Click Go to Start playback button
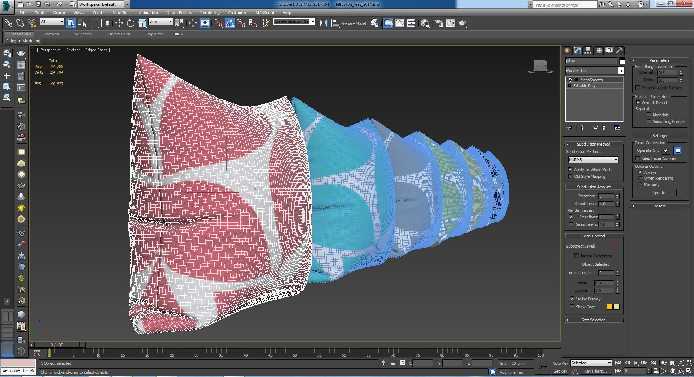Screen dimensions: 694x377 coord(618,363)
